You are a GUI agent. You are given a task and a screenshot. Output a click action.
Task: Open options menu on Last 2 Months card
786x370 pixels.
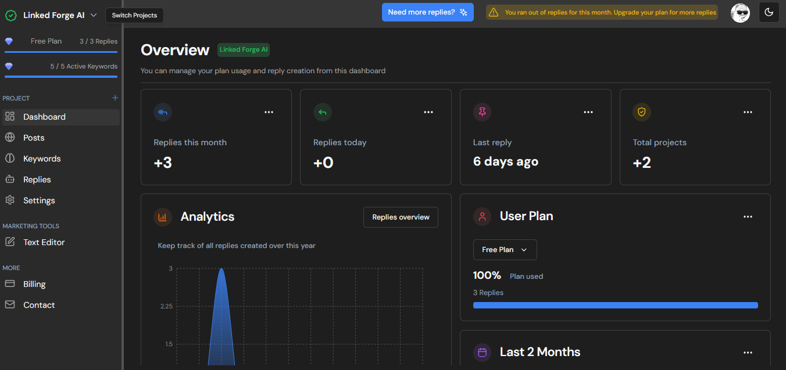(748, 353)
